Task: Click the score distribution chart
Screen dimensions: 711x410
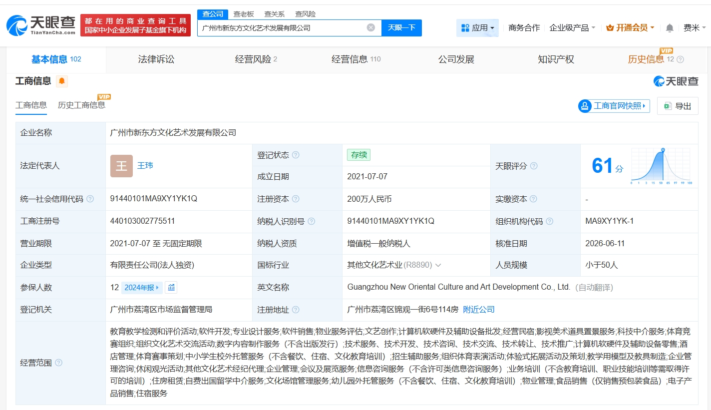Action: (x=661, y=166)
